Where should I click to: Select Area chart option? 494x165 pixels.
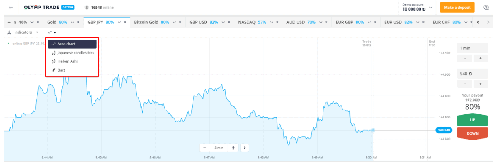click(72, 44)
